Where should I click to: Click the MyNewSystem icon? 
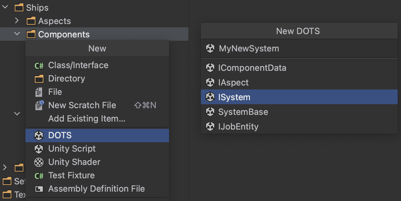[x=211, y=48]
